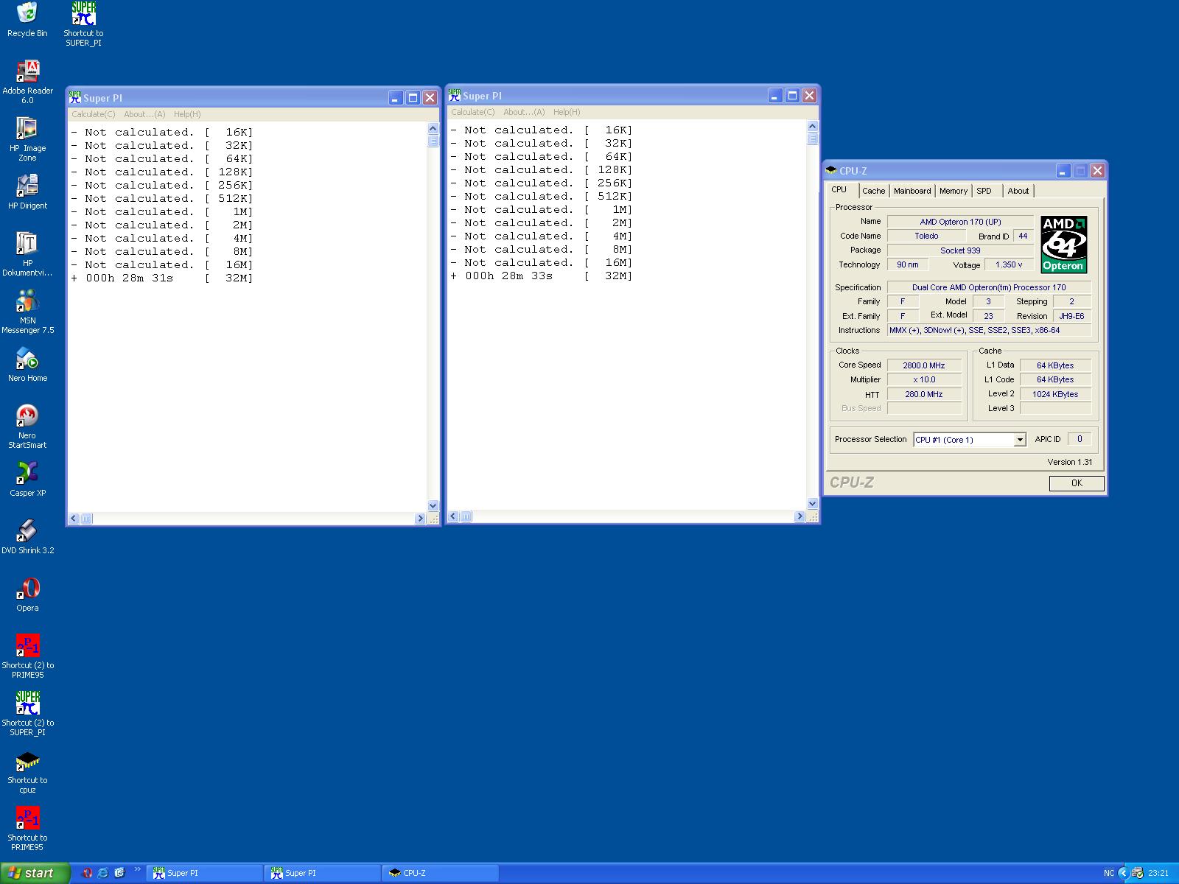Select the CPU tab in CPU-Z
The height and width of the screenshot is (884, 1179).
tap(839, 189)
